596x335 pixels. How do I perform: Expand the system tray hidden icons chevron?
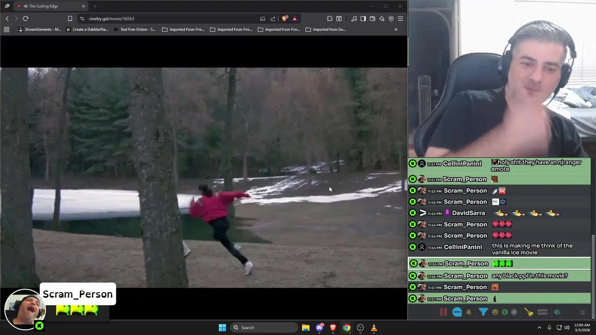[539, 328]
